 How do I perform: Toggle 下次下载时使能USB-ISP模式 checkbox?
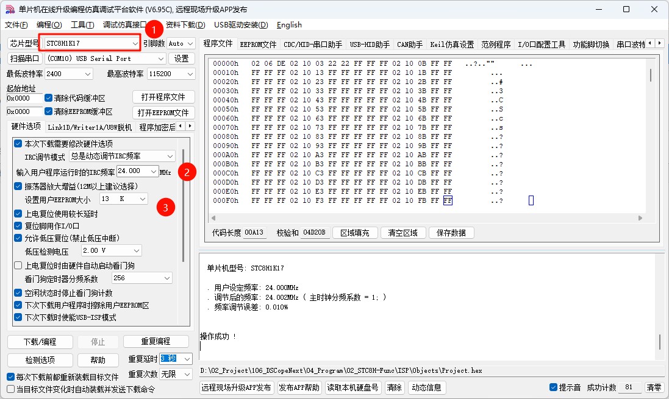(18, 317)
